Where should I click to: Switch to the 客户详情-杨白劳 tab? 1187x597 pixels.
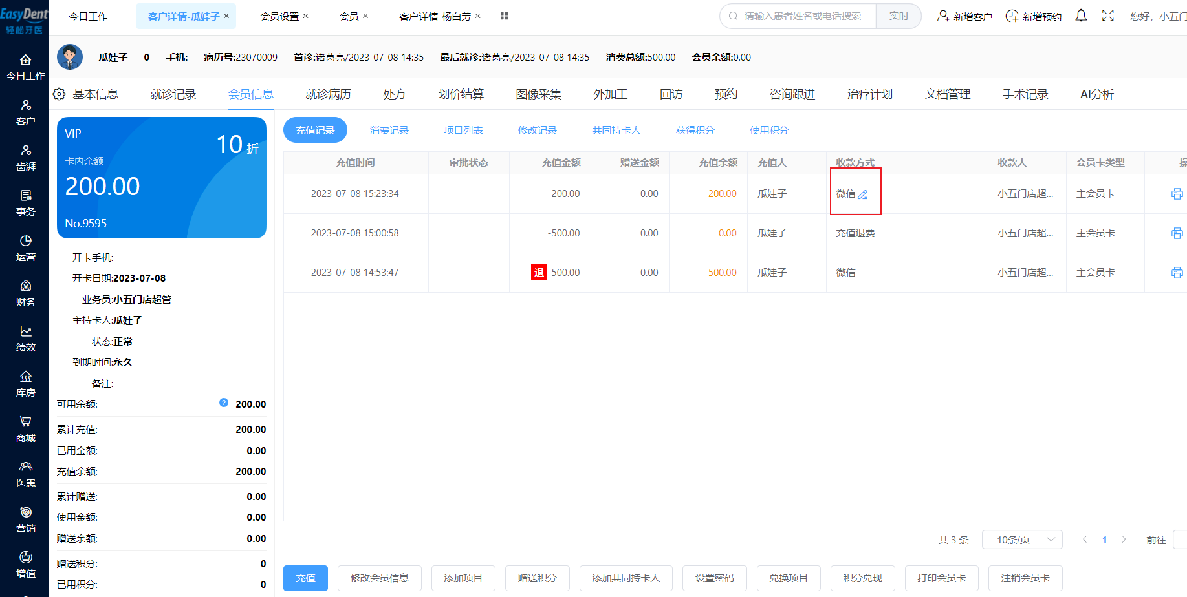coord(435,16)
